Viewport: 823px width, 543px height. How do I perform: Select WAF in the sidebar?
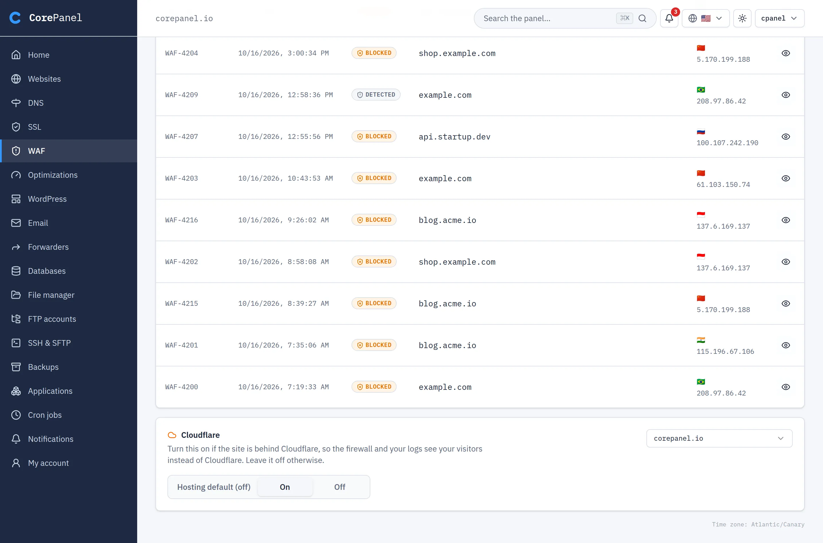[69, 151]
